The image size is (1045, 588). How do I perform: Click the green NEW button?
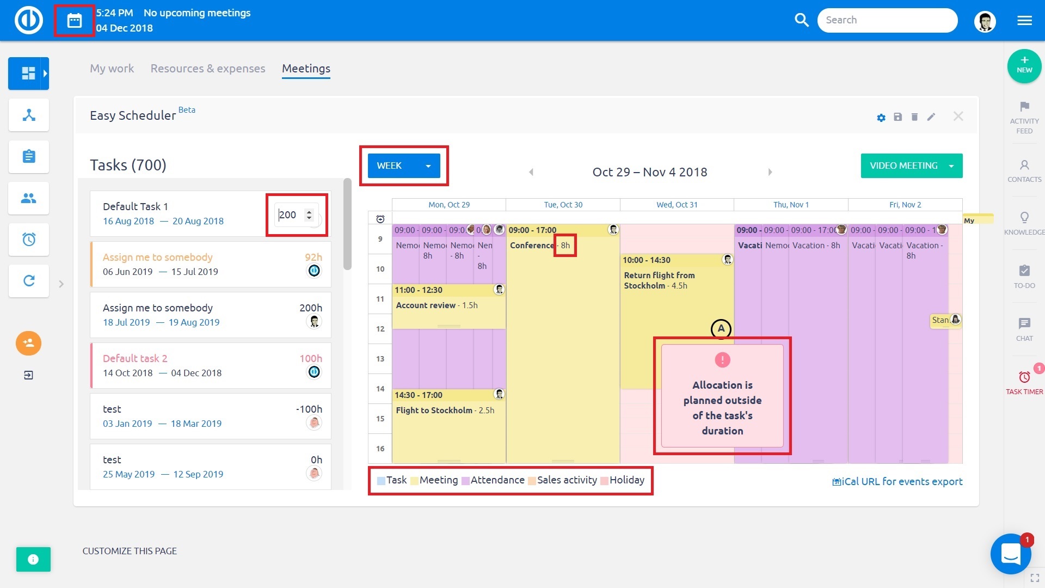coord(1024,66)
